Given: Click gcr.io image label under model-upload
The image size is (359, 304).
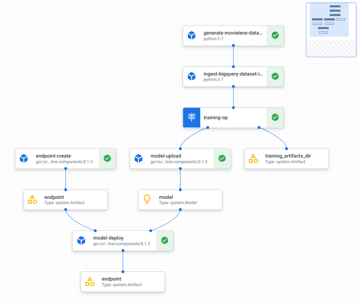Looking at the screenshot, I should click(179, 162).
